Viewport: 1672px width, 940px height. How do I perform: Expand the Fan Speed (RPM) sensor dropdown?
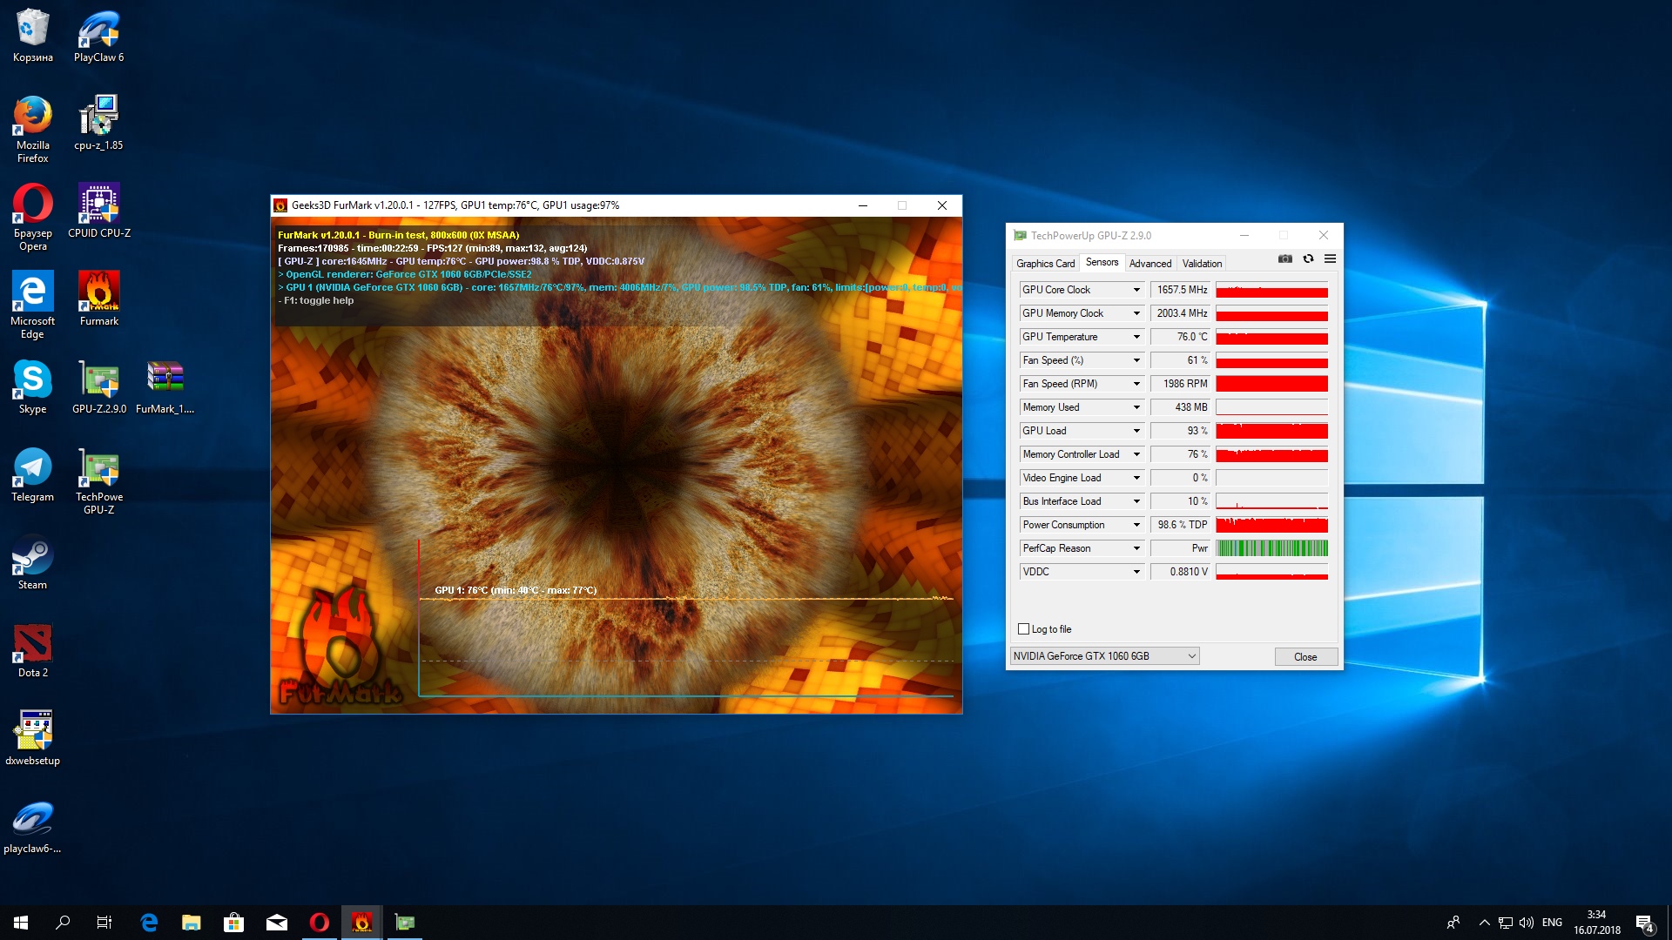tap(1136, 384)
